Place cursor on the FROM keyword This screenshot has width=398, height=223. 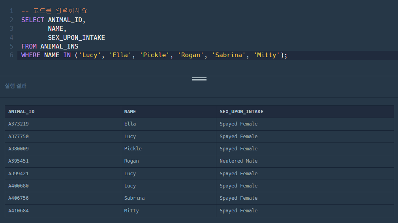coord(29,47)
